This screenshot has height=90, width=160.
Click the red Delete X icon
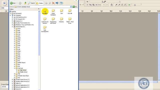[53, 3]
